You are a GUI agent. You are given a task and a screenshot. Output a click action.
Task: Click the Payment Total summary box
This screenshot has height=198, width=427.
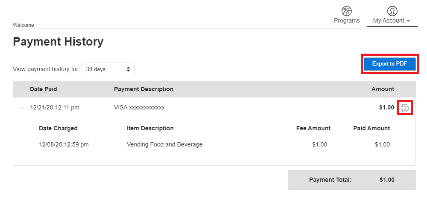point(351,180)
